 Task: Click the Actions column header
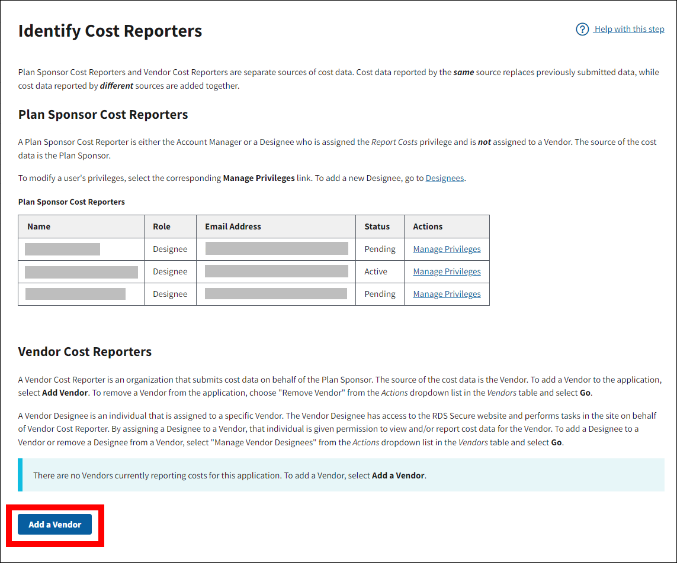[428, 227]
